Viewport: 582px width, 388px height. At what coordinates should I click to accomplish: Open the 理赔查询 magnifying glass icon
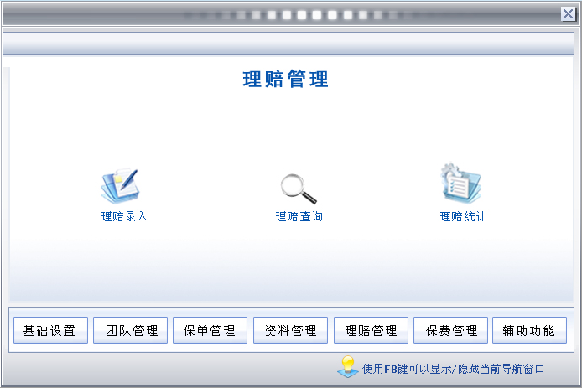[299, 189]
